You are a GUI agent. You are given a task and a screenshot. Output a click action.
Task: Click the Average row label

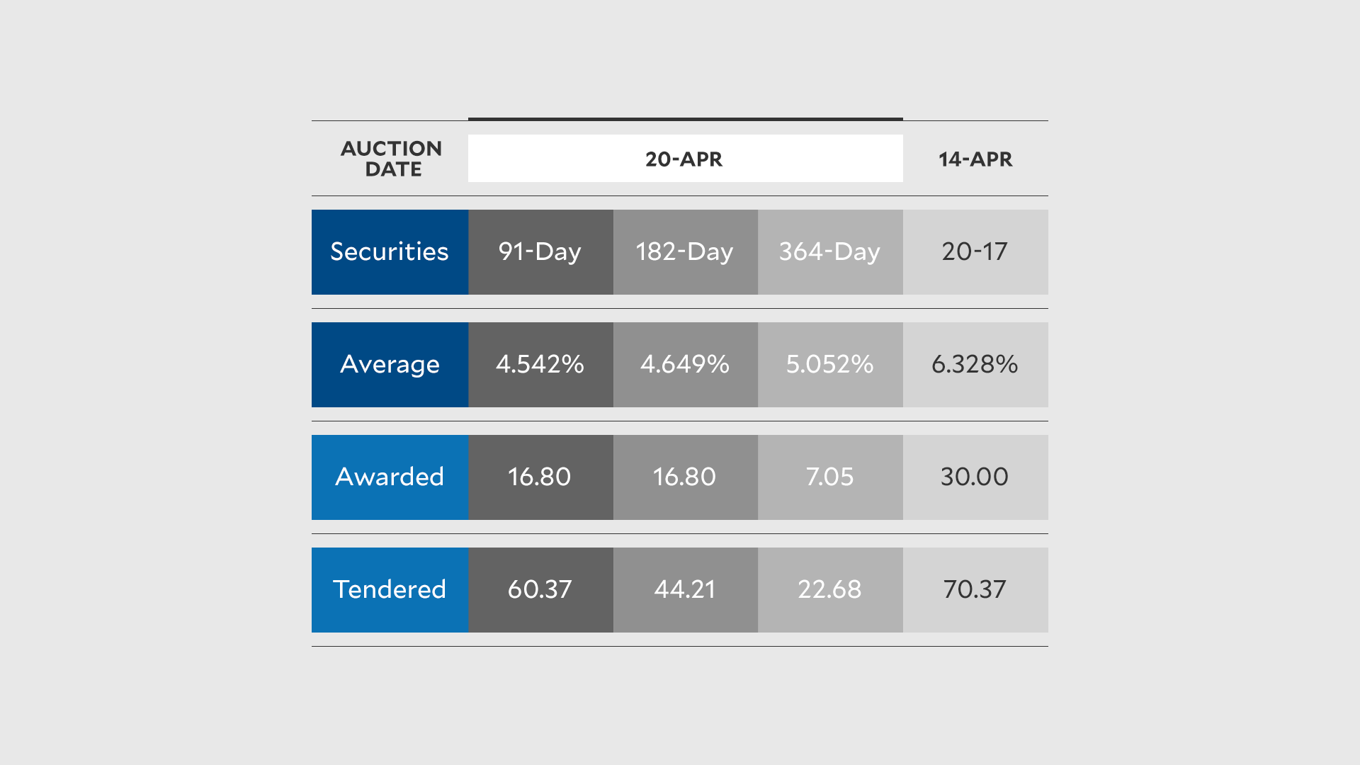click(x=390, y=365)
